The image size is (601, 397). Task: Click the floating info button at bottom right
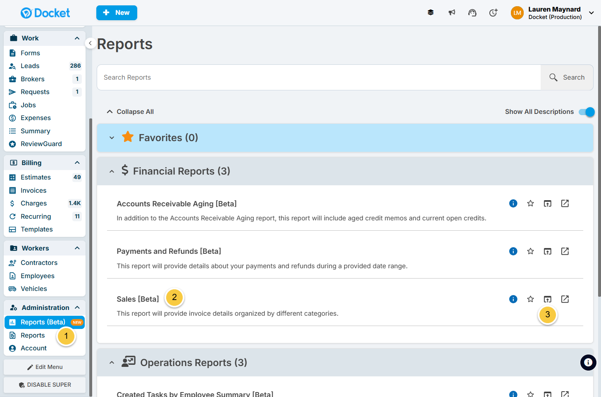(588, 363)
